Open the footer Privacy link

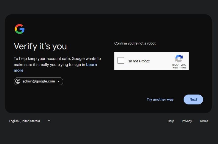pos(187,121)
